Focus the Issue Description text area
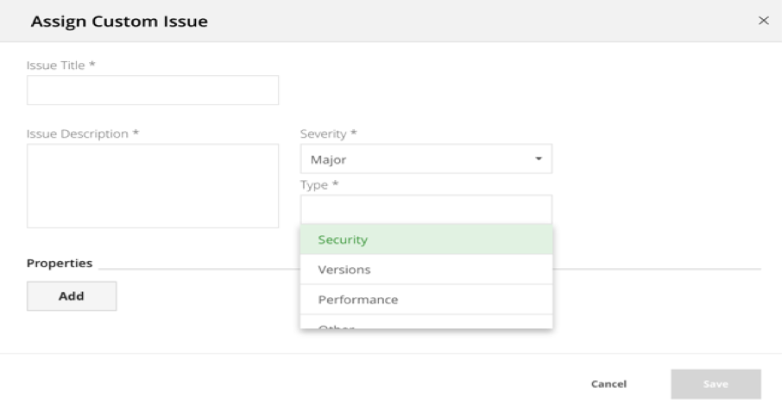782x411 pixels. 153,186
